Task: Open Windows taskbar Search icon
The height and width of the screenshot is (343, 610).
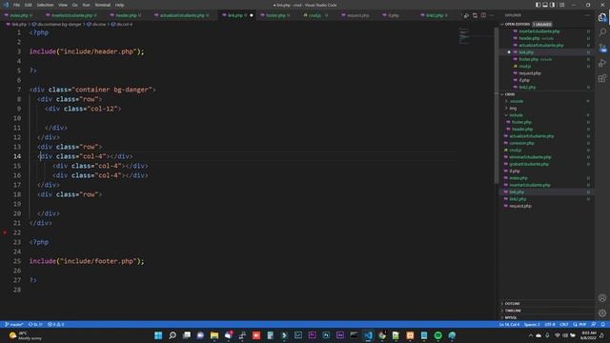Action: click(173, 335)
